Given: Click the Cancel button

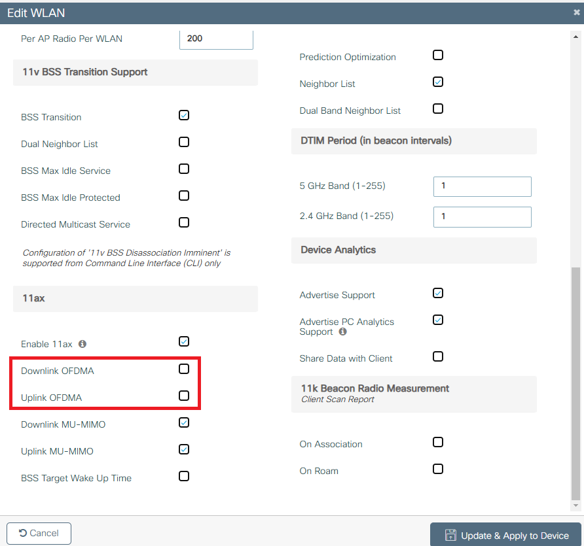Looking at the screenshot, I should click(x=39, y=534).
